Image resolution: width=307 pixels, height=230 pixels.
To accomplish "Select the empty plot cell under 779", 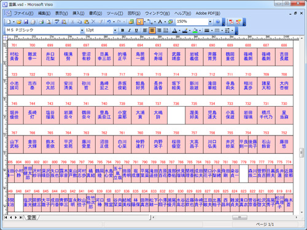I will pyautogui.click(x=244, y=174).
